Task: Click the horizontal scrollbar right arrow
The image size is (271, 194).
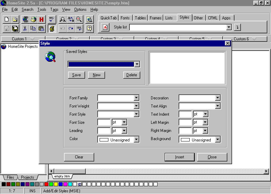Action: [x=266, y=171]
